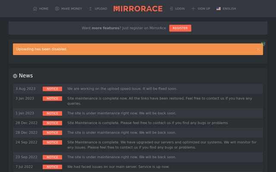Viewport: 276px width, 172px height.
Task: Click the NOTICE badge for 3 Aug 2023
Action: [x=52, y=89]
